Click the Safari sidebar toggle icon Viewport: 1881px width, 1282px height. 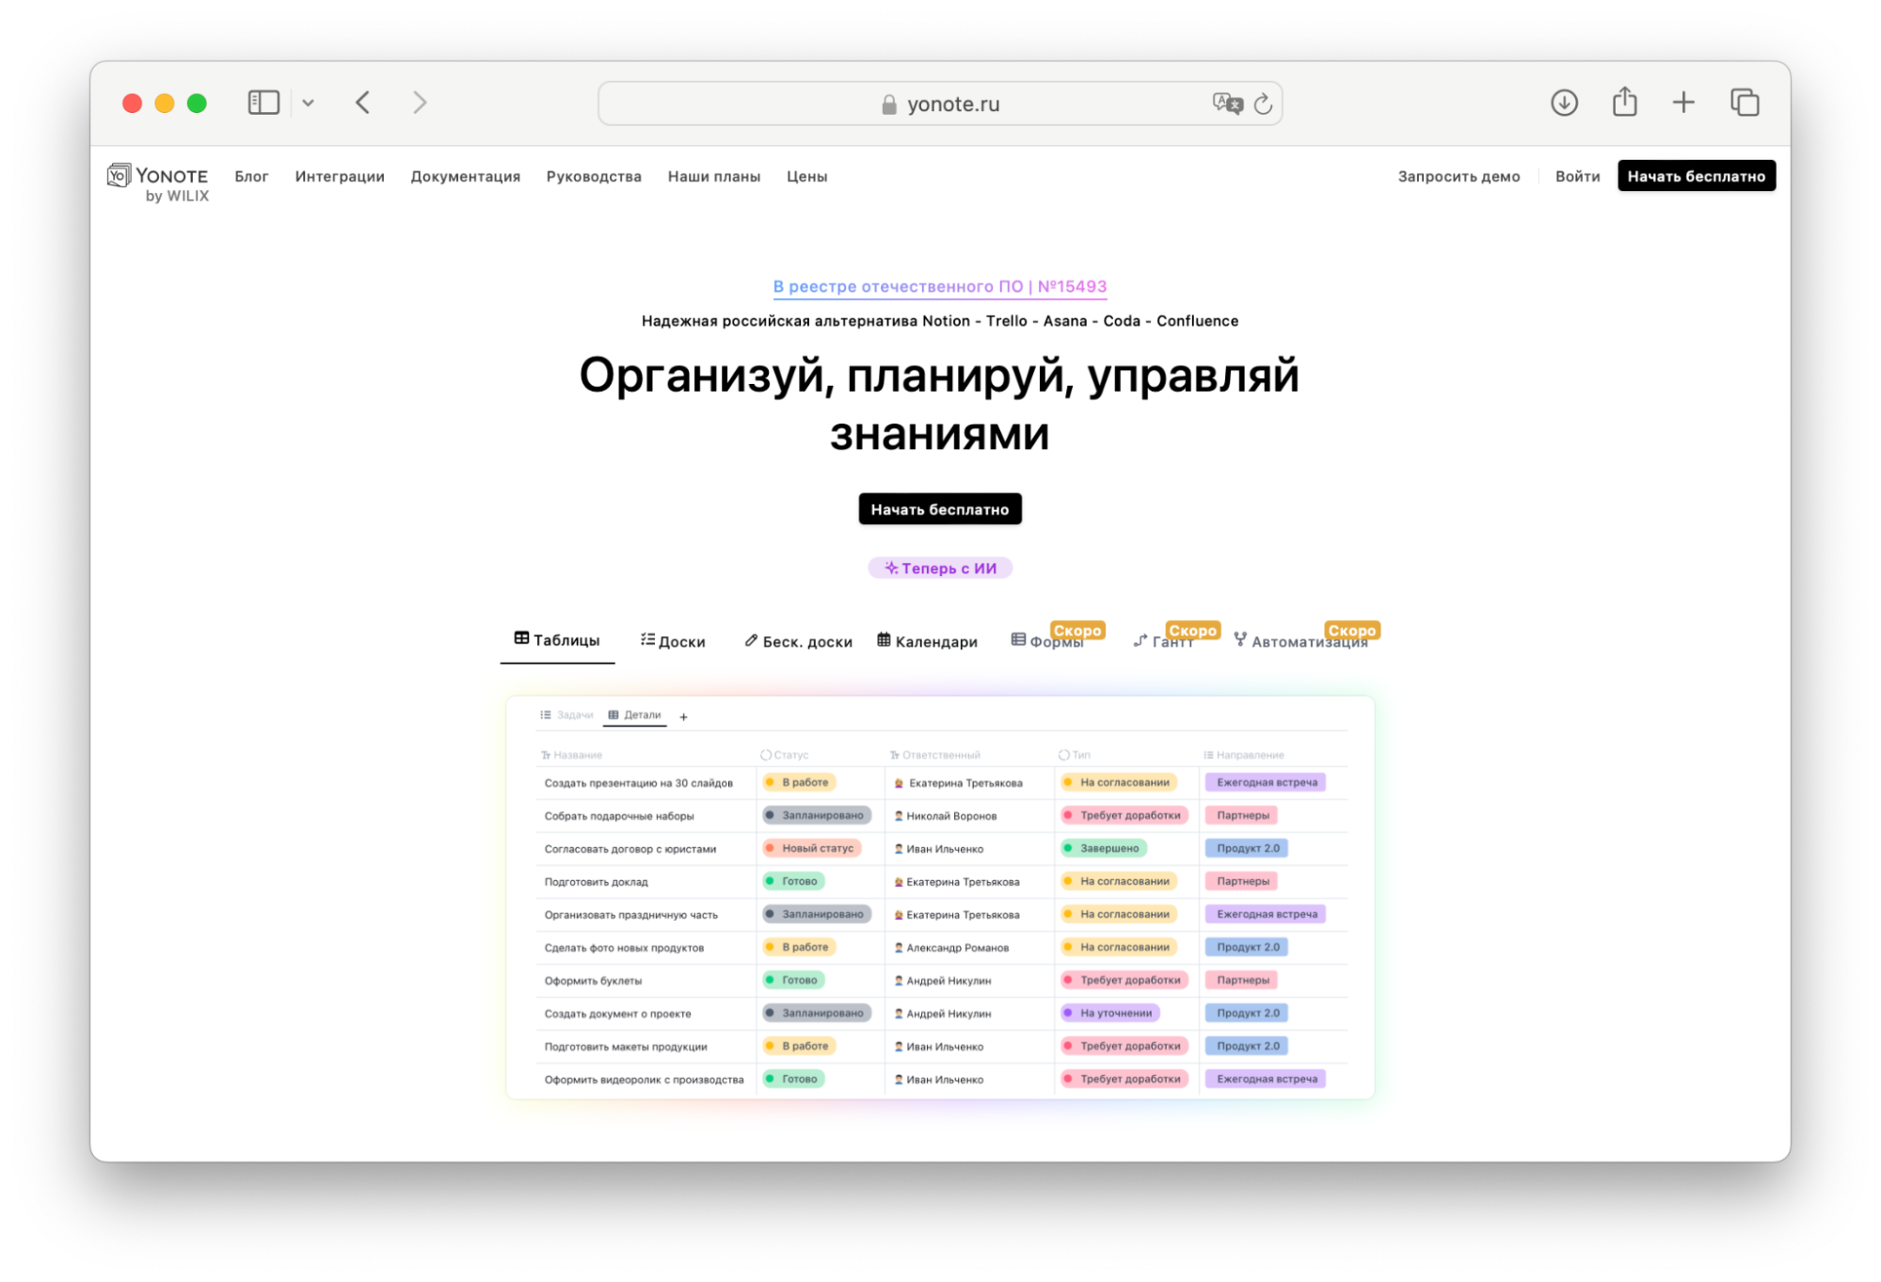tap(263, 103)
